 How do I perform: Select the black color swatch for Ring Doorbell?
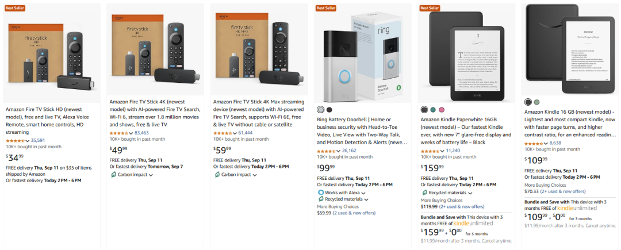[x=329, y=110]
